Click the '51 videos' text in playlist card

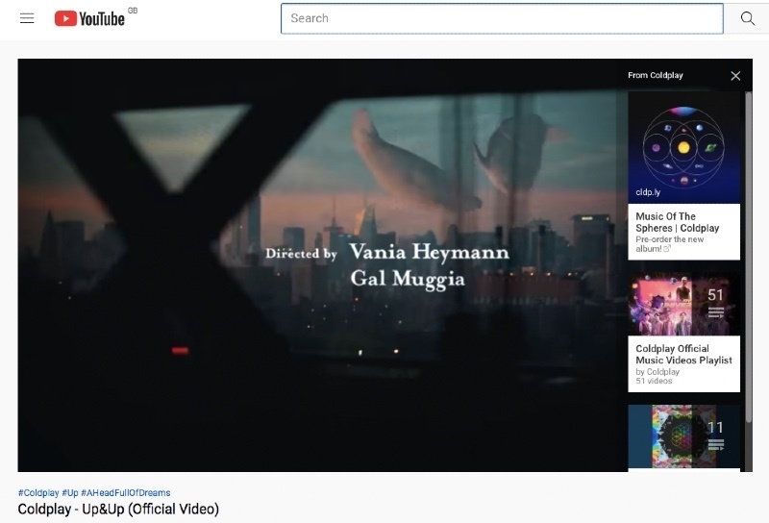(x=654, y=381)
